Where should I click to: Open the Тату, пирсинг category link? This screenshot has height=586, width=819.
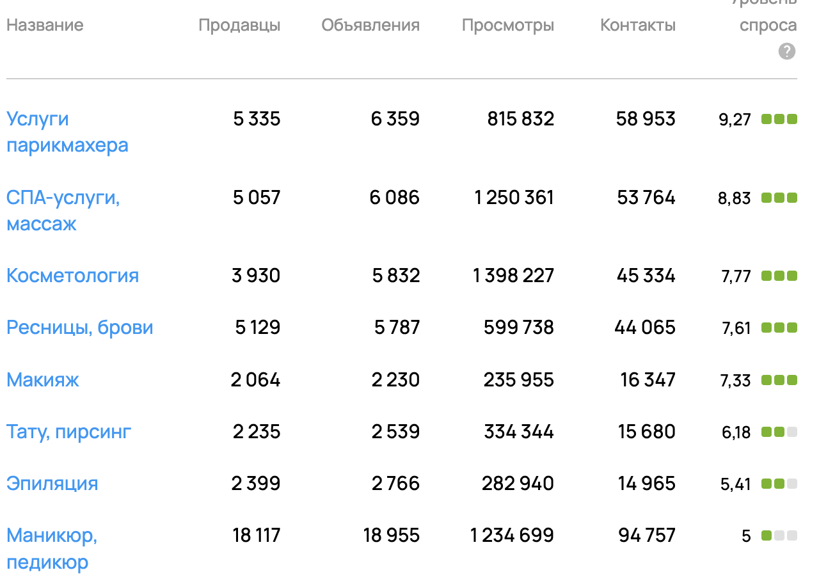point(68,432)
